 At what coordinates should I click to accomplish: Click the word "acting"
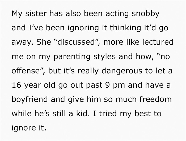[117, 14]
